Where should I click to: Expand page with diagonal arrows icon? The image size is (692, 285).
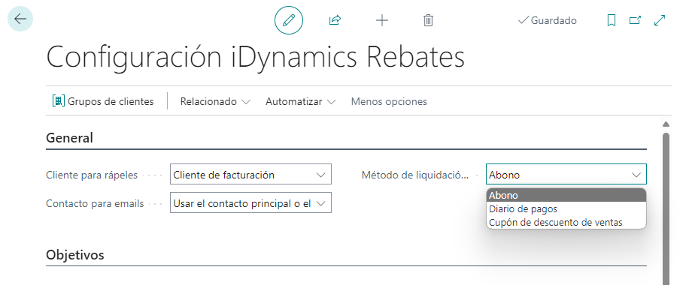[660, 20]
